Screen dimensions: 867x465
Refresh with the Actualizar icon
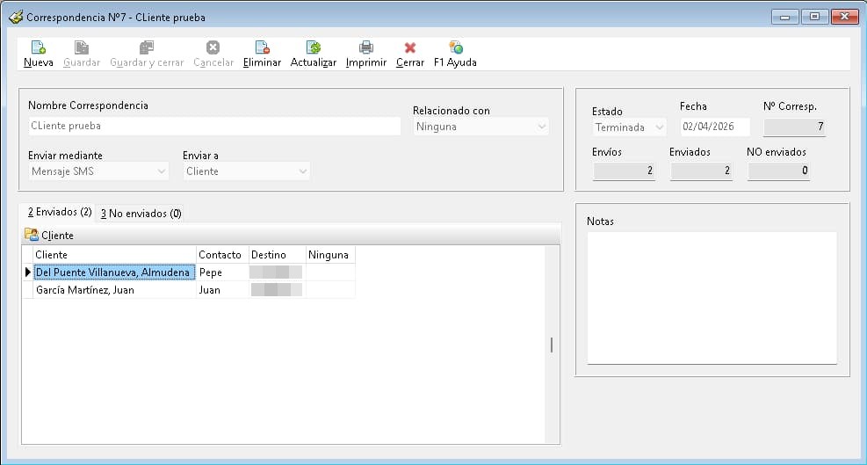[313, 48]
